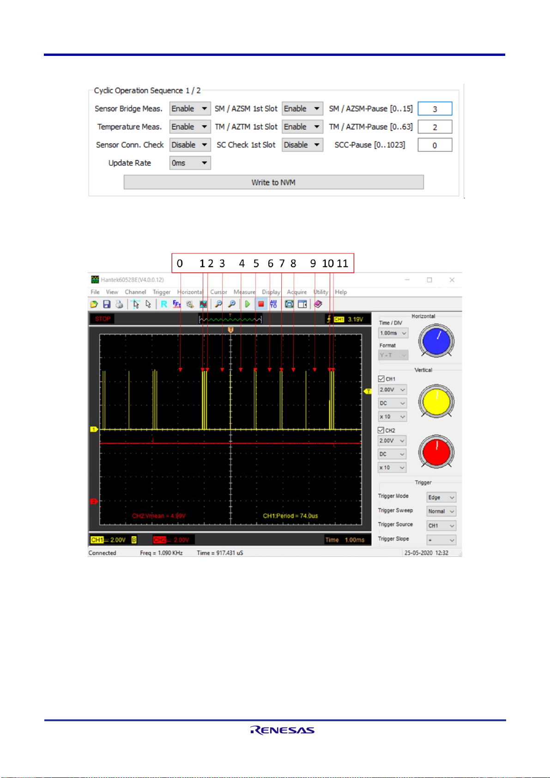Start acquisition with green play icon
Viewport: 550px width, 778px height.
(248, 304)
